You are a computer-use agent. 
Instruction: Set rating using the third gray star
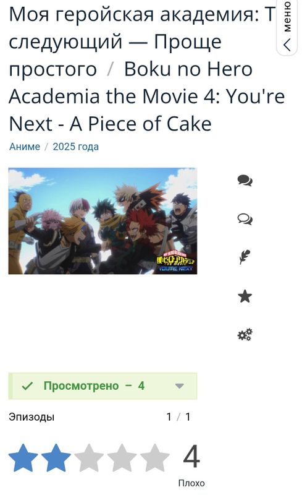(89, 457)
